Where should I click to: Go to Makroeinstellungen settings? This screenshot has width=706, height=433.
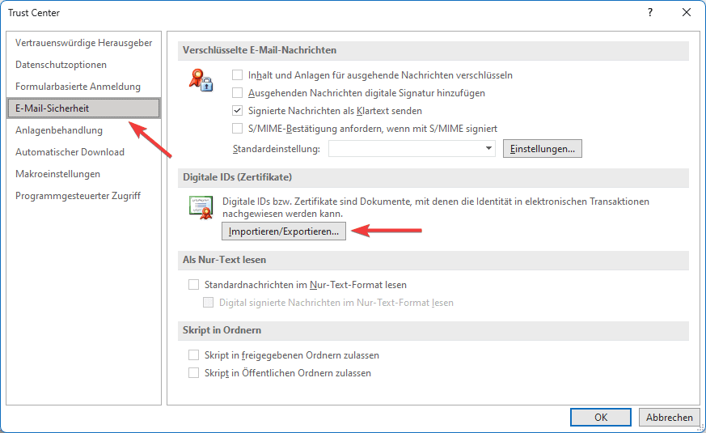(57, 174)
